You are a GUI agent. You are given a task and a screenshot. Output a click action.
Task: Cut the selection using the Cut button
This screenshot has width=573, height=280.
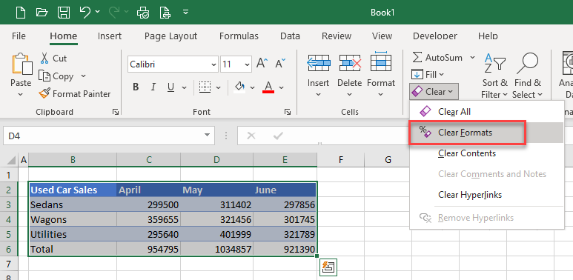click(53, 59)
